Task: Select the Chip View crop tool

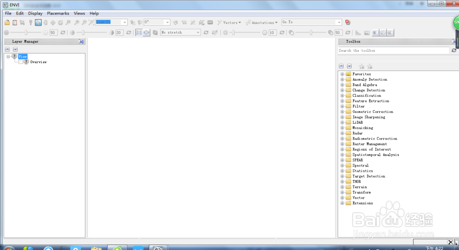Action: coord(22,22)
